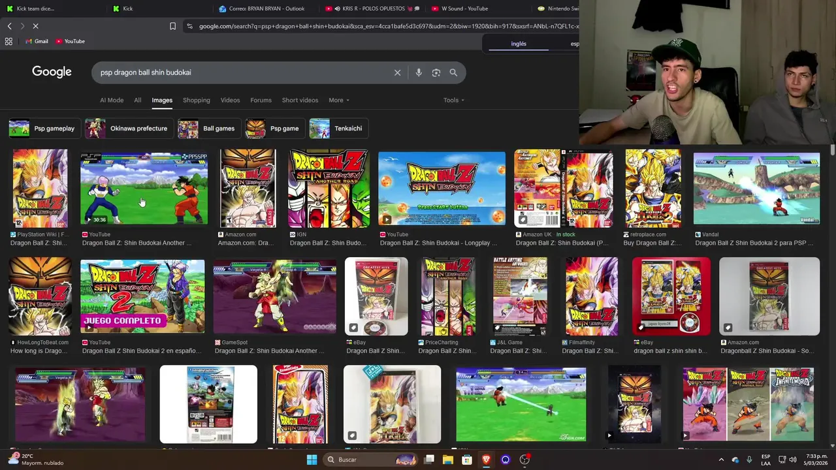
Task: Click the magnifier search submit icon
Action: (453, 72)
